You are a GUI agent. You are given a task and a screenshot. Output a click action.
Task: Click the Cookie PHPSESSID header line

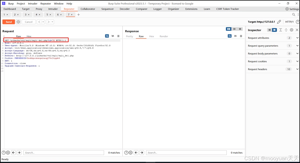tap(32, 58)
